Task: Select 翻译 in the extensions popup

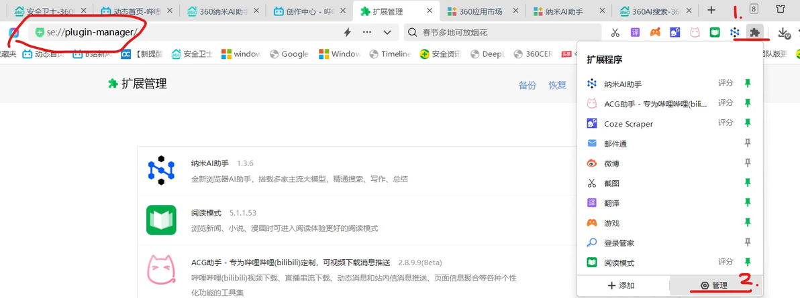Action: coord(669,204)
